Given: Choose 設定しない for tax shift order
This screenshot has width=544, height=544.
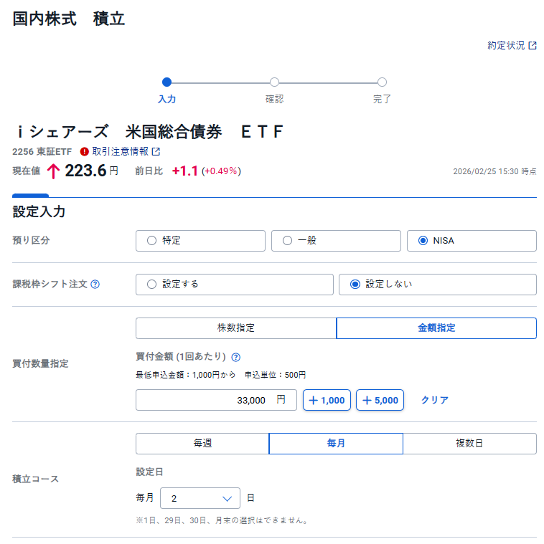Looking at the screenshot, I should (x=438, y=285).
